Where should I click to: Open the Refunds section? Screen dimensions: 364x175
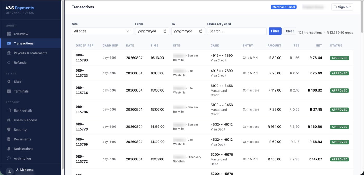coord(30,63)
